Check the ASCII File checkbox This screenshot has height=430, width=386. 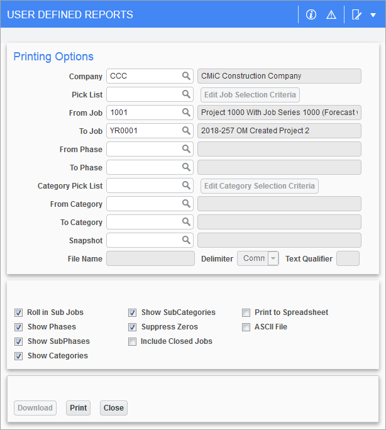(246, 327)
